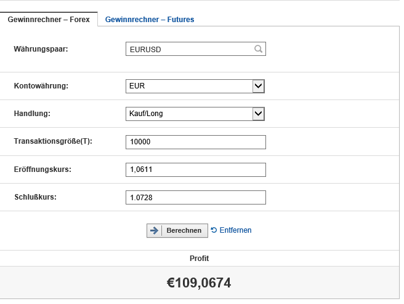
Task: Click the Kauf/Long selection box
Action: [188, 114]
